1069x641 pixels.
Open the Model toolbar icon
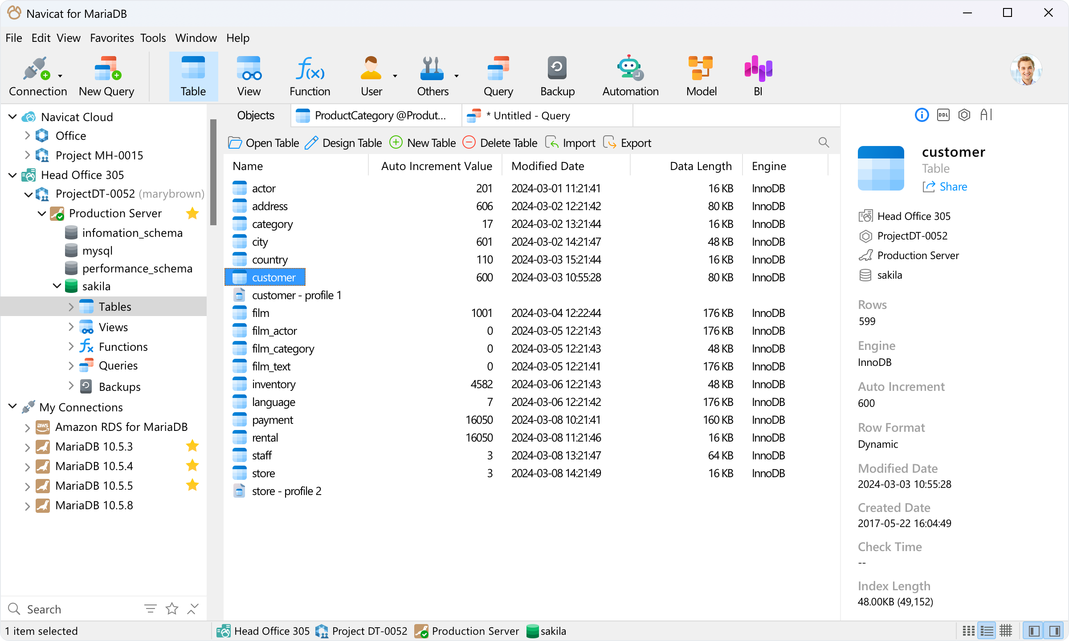coord(701,77)
